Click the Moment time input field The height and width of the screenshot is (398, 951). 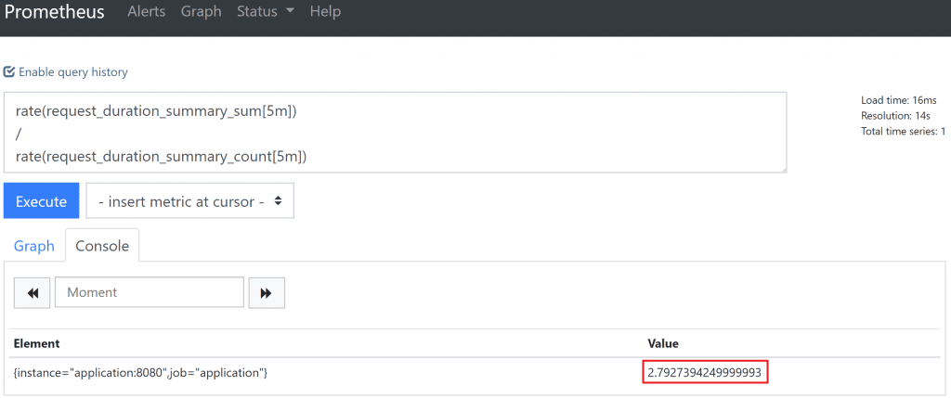(150, 292)
